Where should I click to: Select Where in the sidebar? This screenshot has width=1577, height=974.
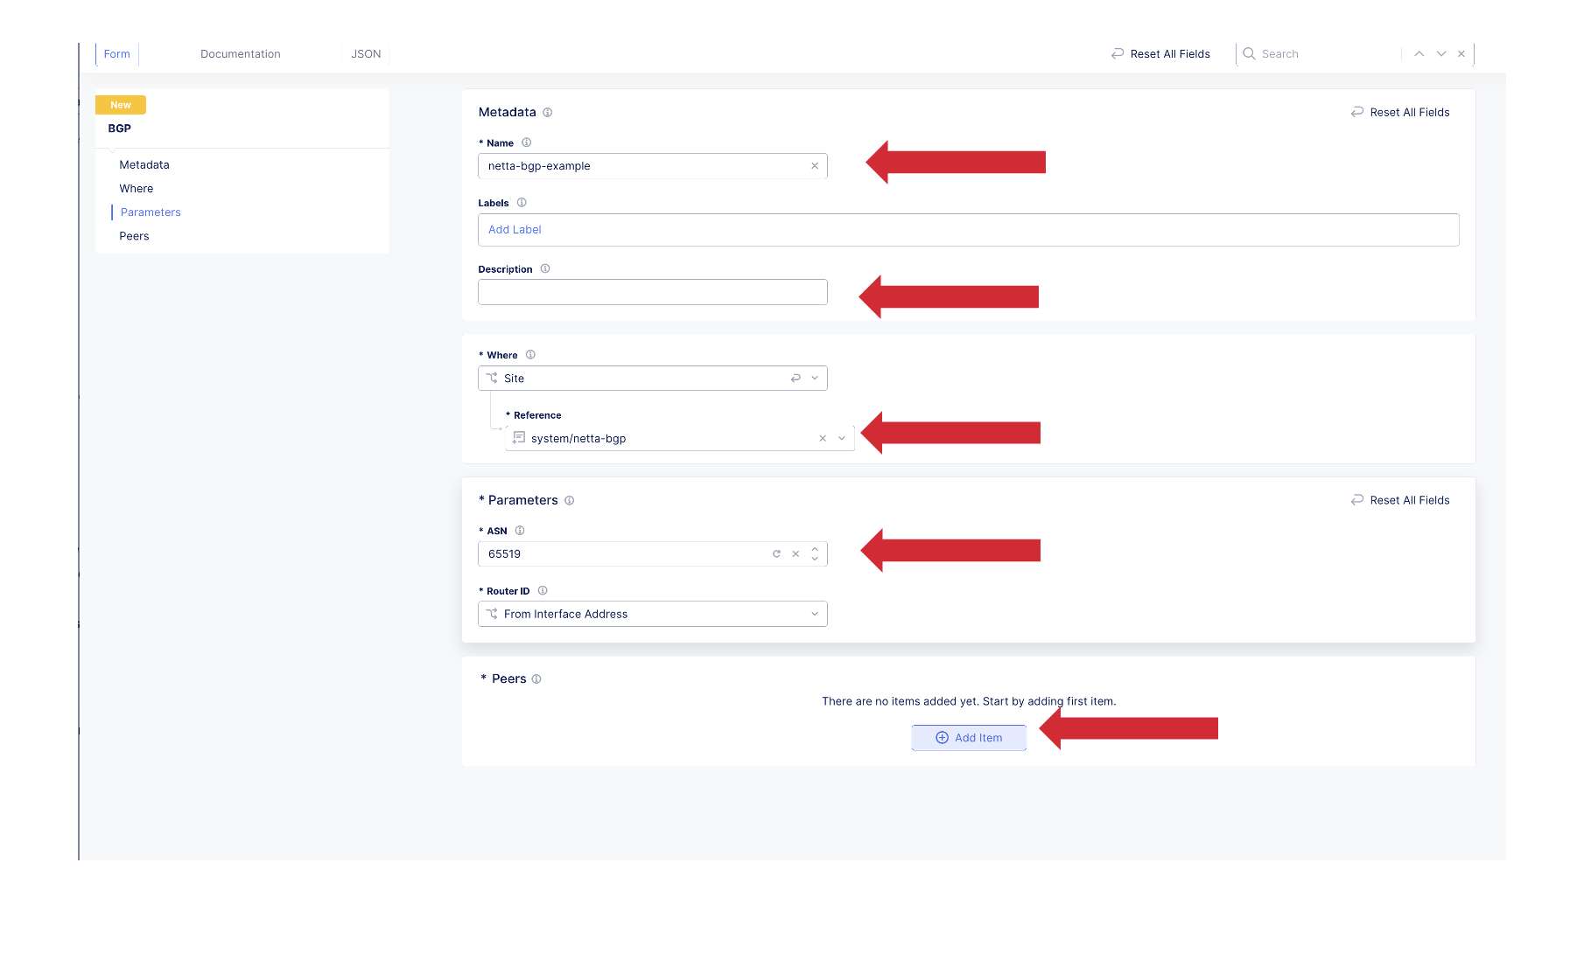(137, 189)
